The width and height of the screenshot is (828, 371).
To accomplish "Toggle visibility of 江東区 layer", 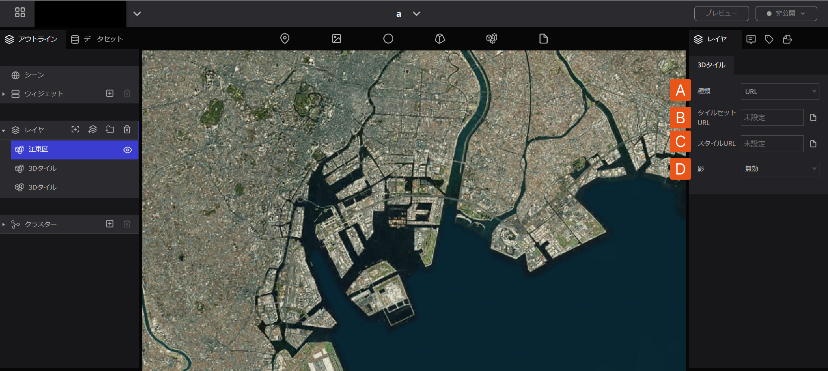I will [x=128, y=150].
